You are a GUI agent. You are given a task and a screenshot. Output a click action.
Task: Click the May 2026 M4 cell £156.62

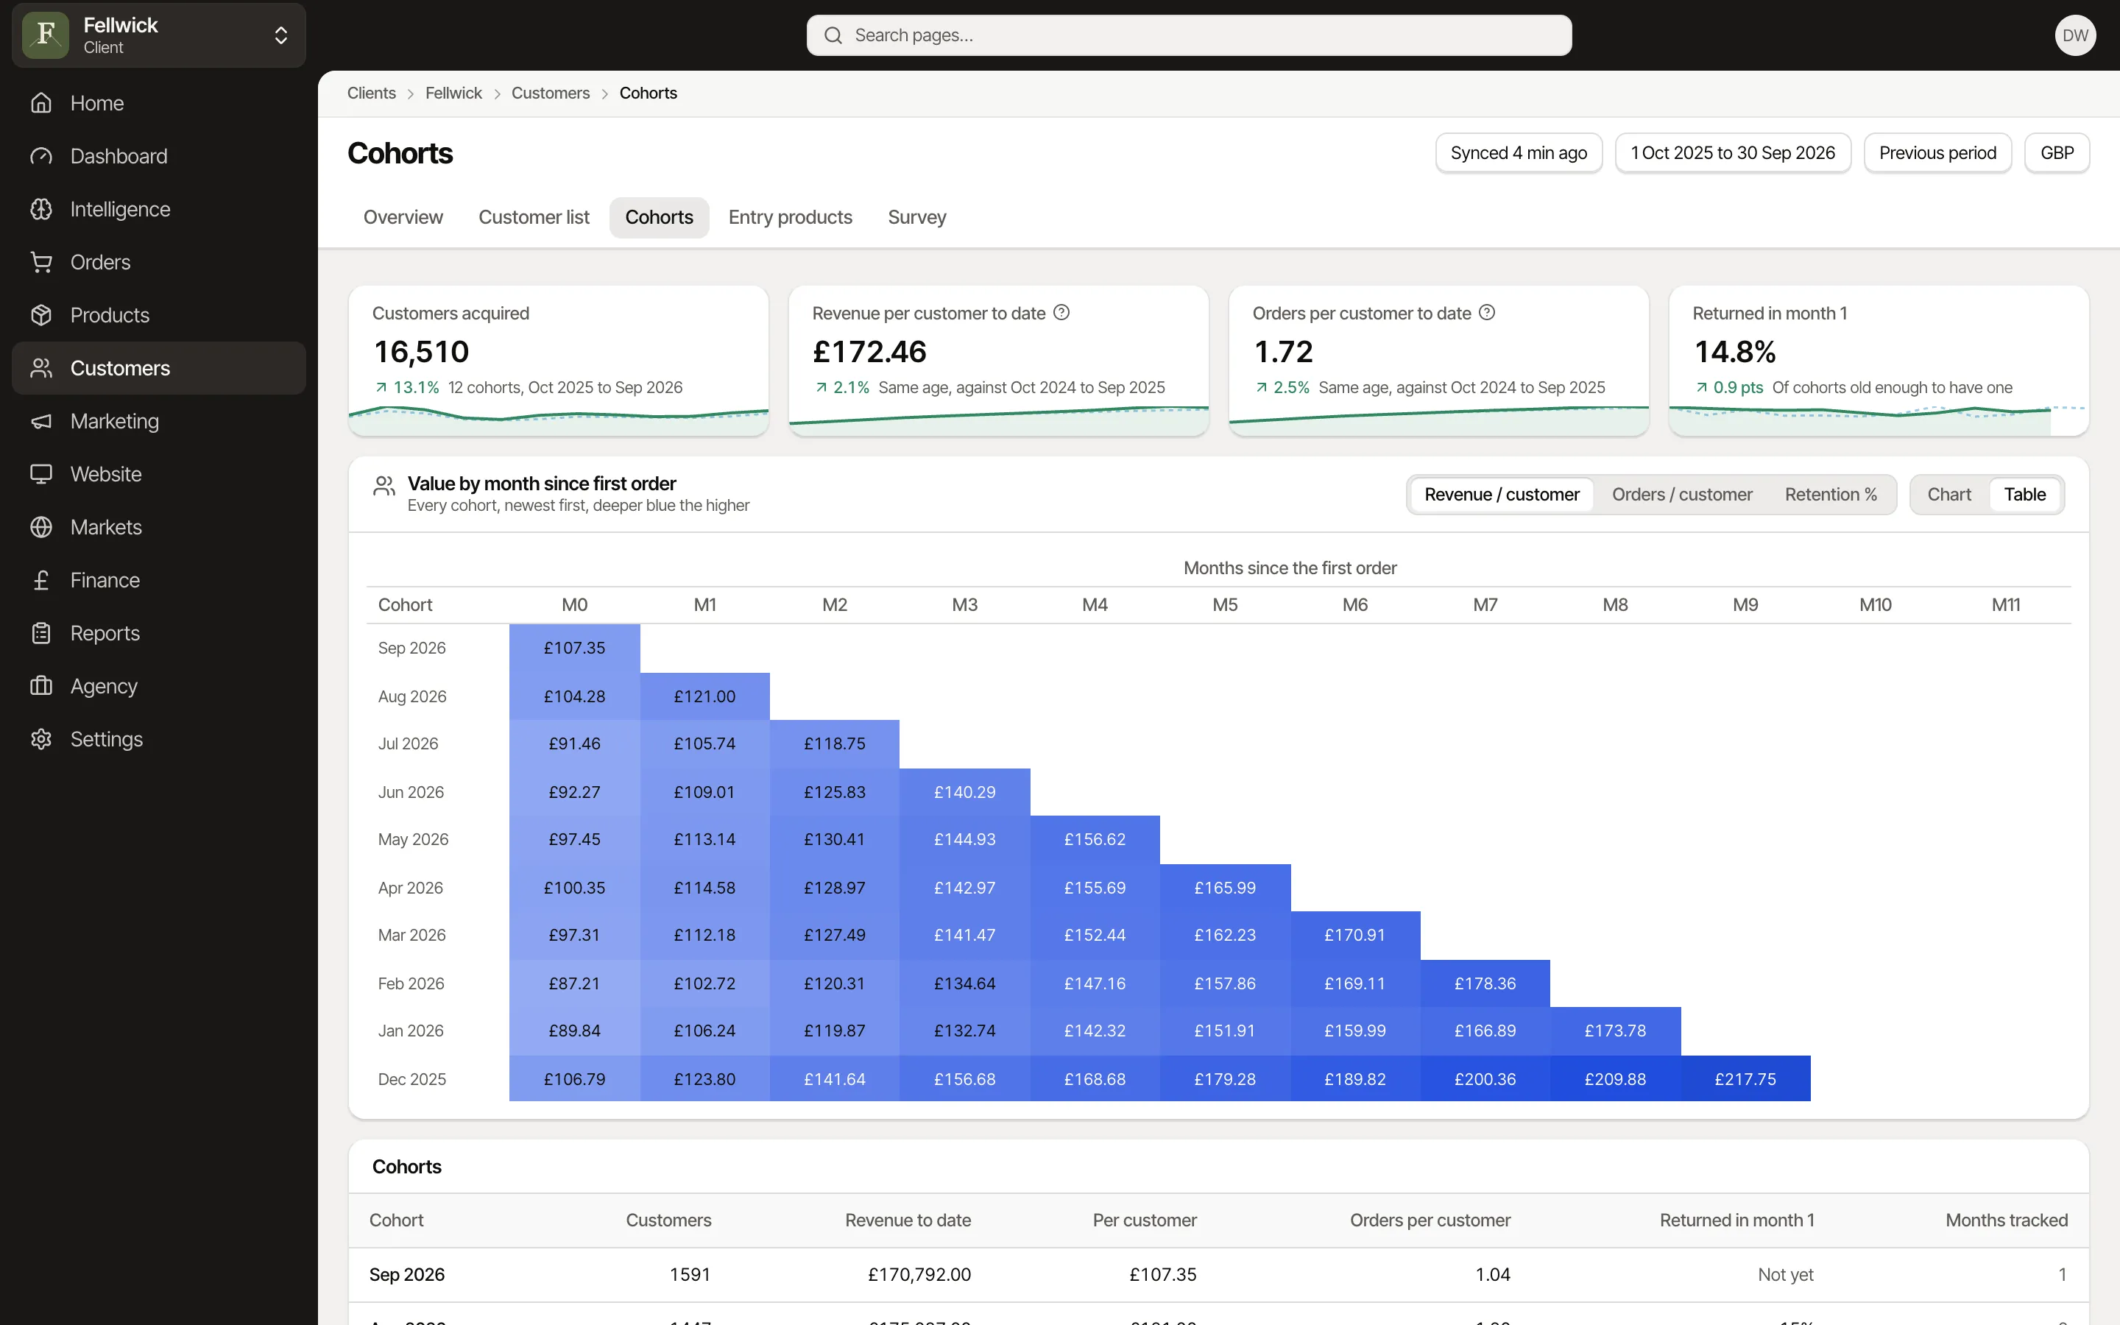tap(1095, 839)
